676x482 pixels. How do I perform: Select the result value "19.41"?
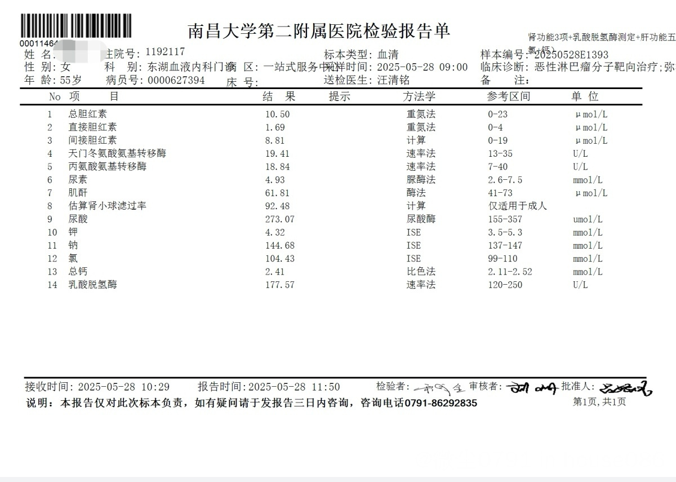point(278,153)
